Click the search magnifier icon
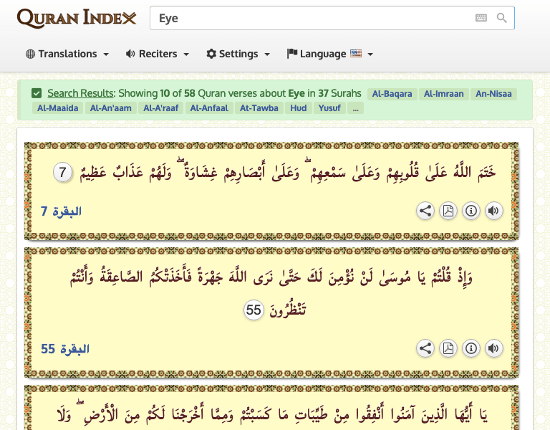550x430 pixels. click(x=502, y=18)
